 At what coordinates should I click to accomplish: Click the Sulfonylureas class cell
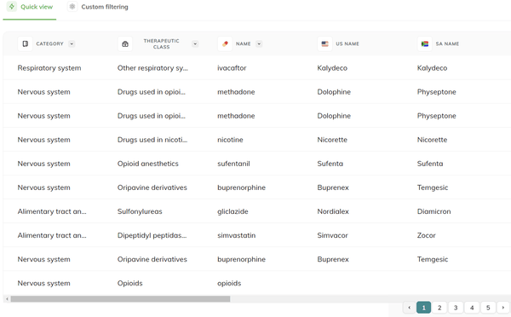(140, 211)
